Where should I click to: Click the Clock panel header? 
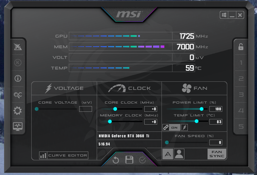click(x=129, y=88)
